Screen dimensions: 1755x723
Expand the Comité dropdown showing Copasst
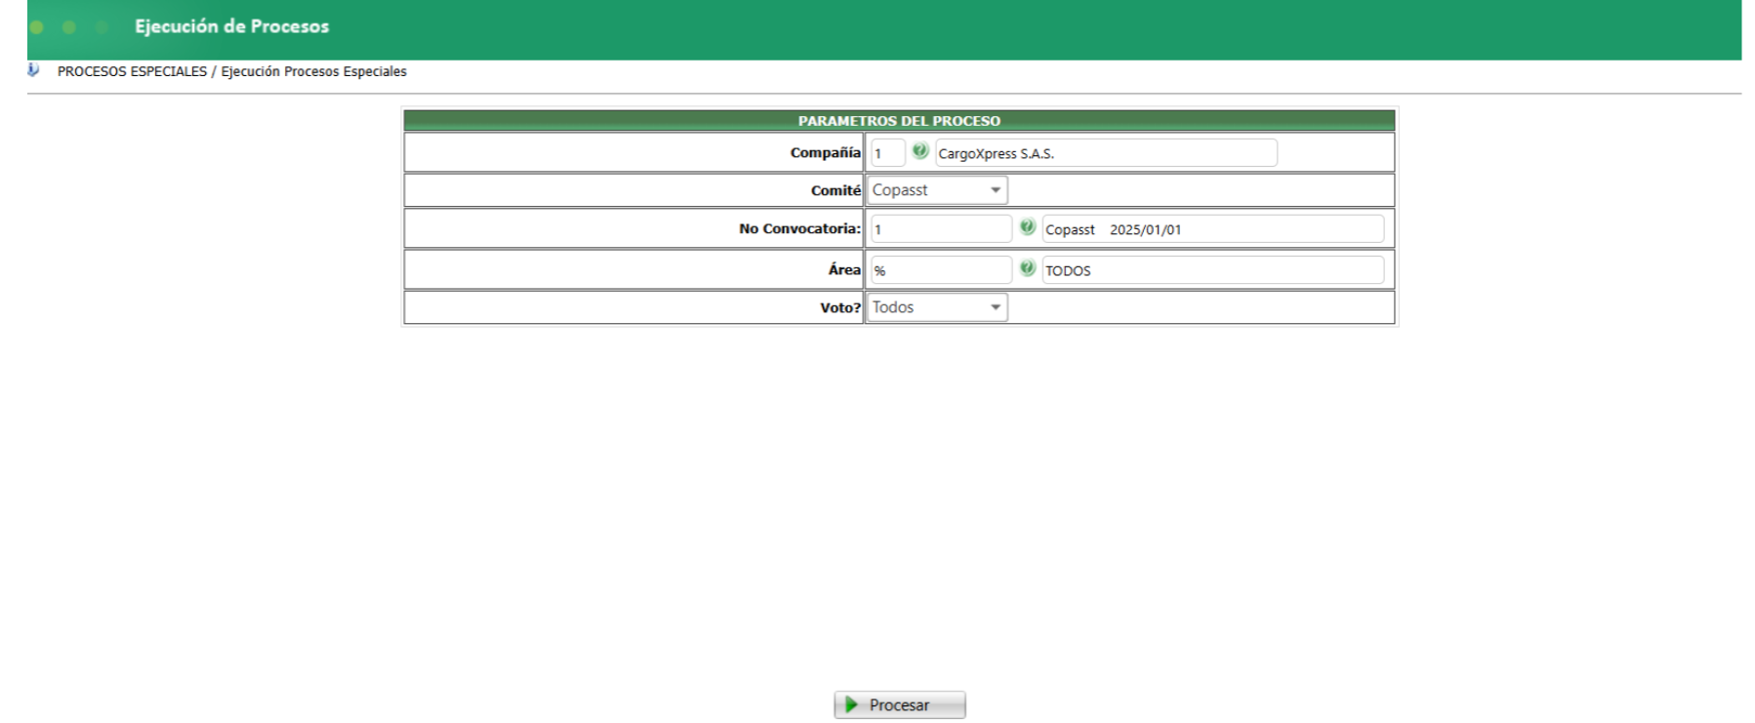937,190
